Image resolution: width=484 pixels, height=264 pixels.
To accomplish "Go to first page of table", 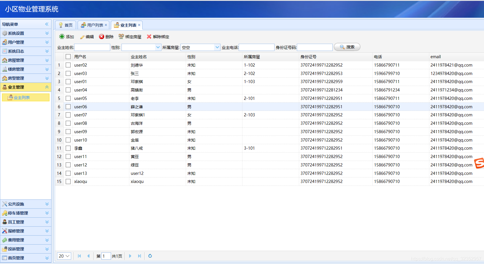I will point(79,256).
